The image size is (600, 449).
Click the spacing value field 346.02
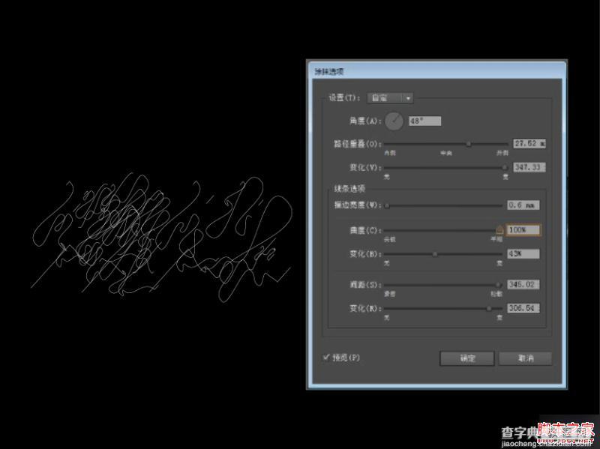(x=523, y=285)
